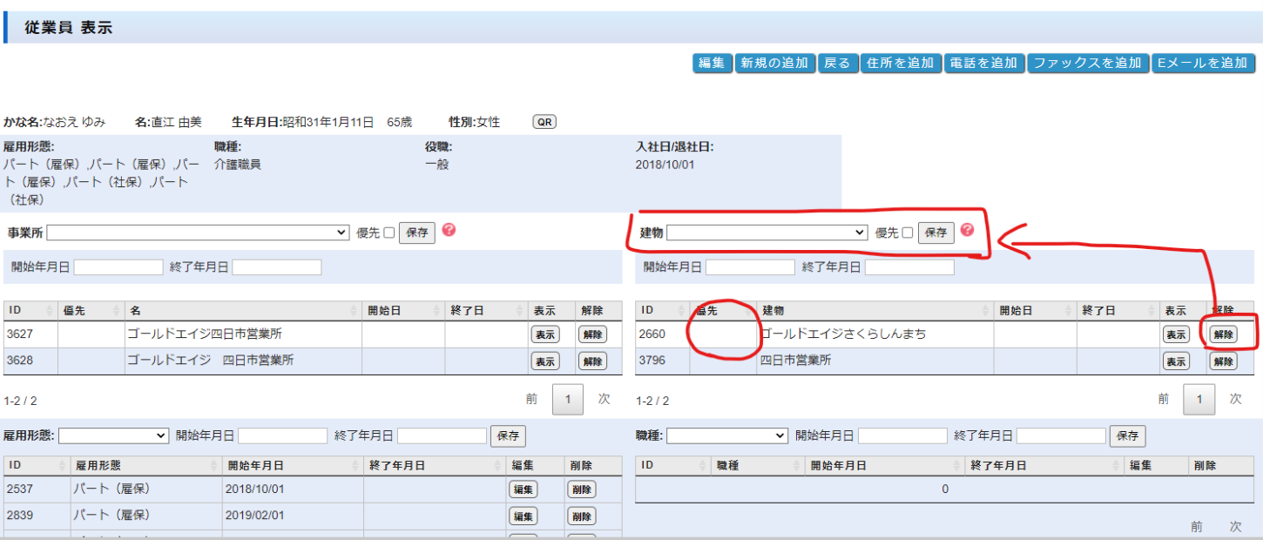Delete employment record ID 2537
Screen dimensions: 1263x540
[581, 489]
